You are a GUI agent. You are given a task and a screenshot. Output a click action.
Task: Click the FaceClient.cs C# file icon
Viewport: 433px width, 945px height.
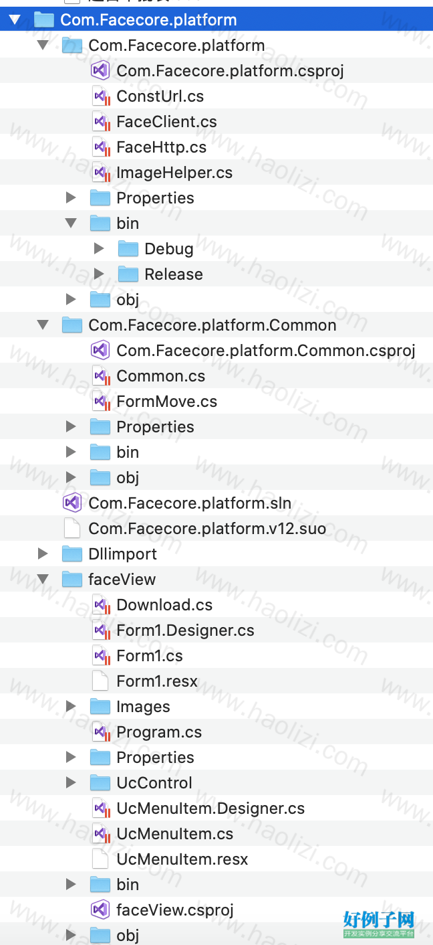pos(100,122)
